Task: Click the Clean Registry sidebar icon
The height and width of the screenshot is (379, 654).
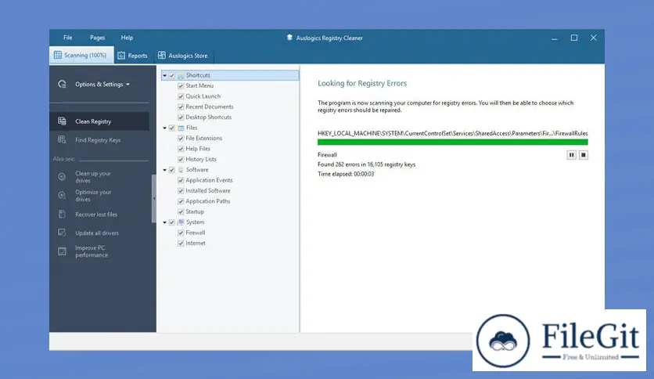Action: coord(62,121)
